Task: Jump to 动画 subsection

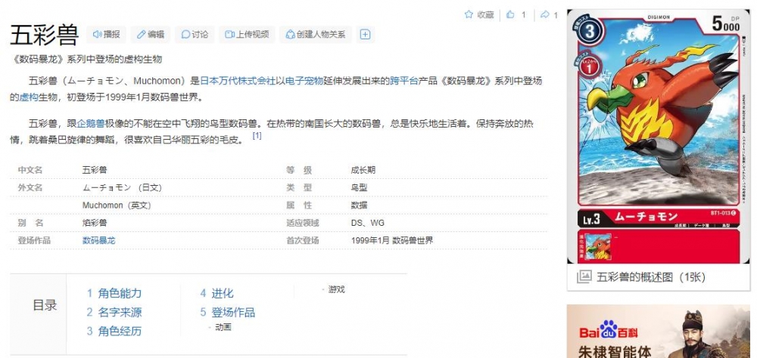Action: coord(223,327)
